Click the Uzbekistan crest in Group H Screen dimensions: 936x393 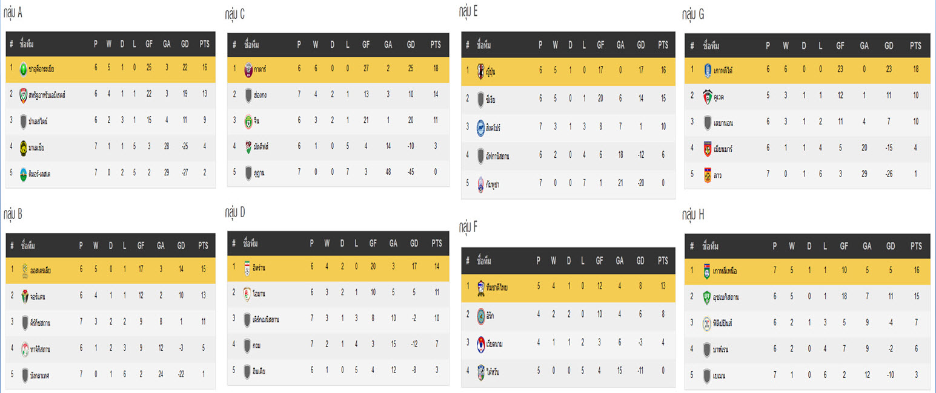pyautogui.click(x=706, y=297)
